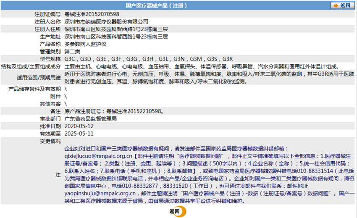Click expiry date 2025-05-11
Viewport: 357px width, 218px height.
[x=79, y=134]
